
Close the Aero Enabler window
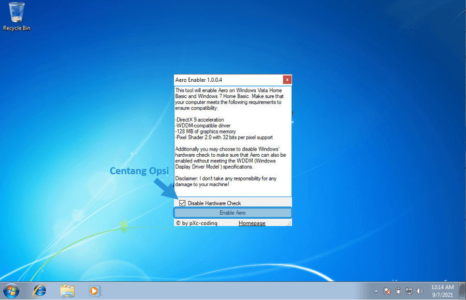[287, 80]
